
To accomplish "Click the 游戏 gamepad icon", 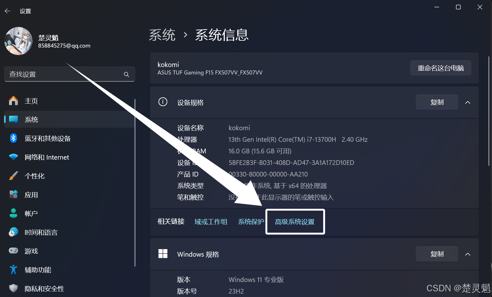I will point(13,251).
